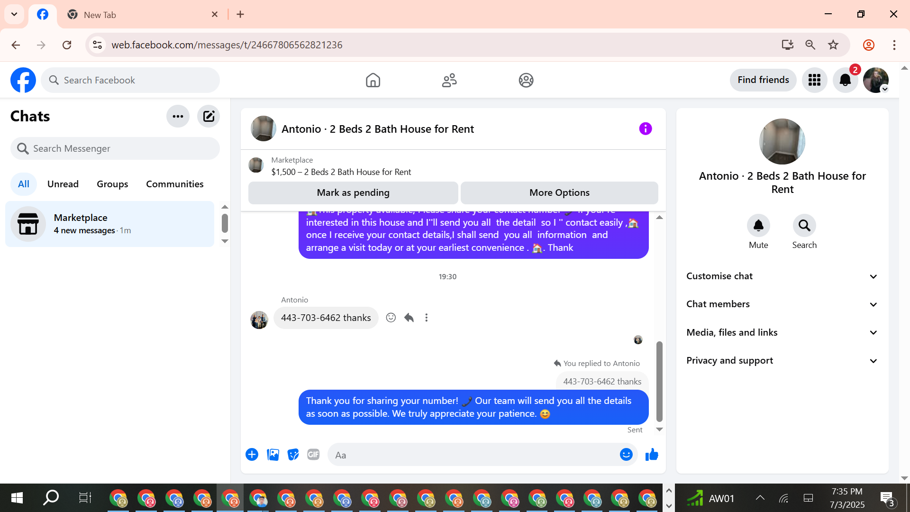The image size is (910, 512).
Task: Switch to Unread chats tab
Action: click(x=63, y=184)
